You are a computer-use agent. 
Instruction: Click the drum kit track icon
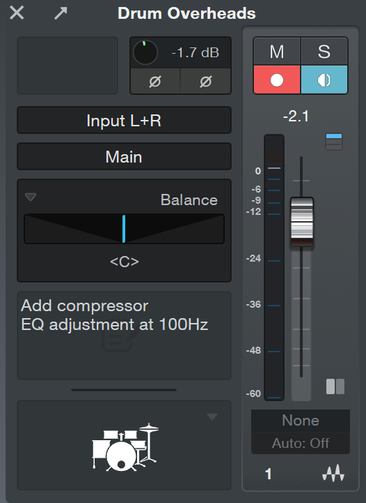click(125, 447)
